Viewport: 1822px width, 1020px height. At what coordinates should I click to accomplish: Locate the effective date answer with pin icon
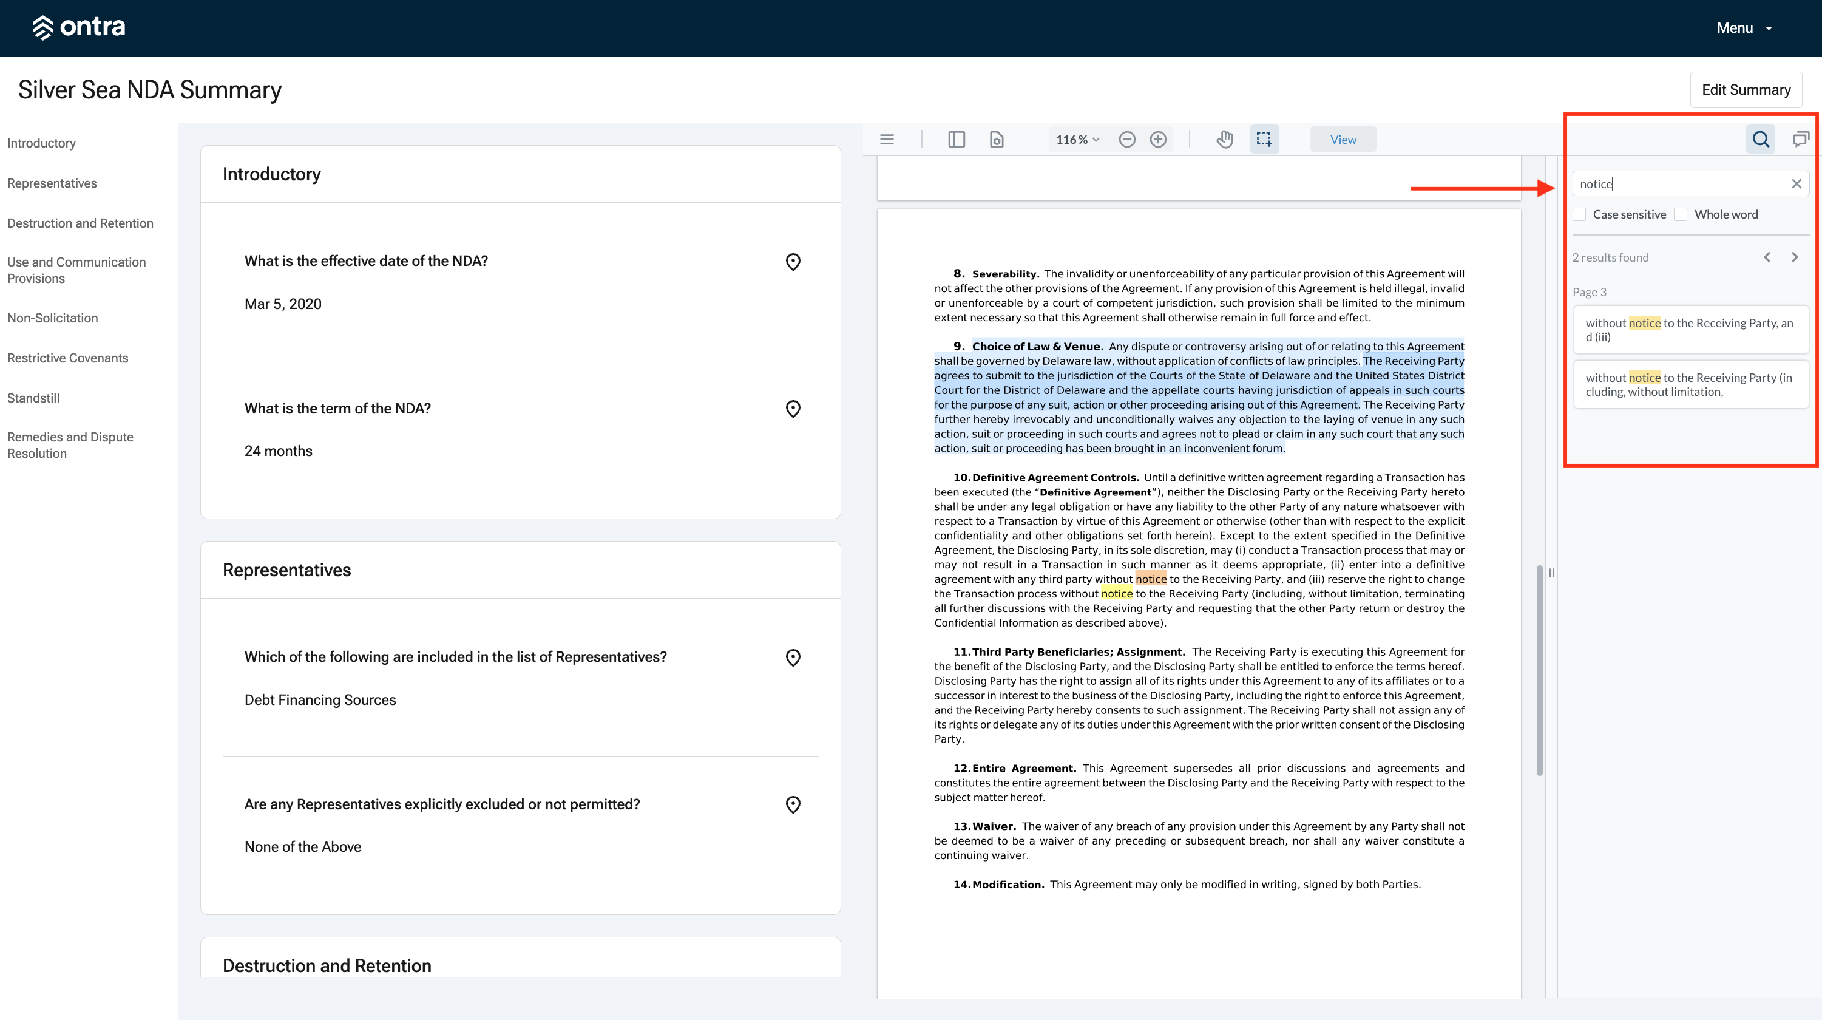click(793, 262)
